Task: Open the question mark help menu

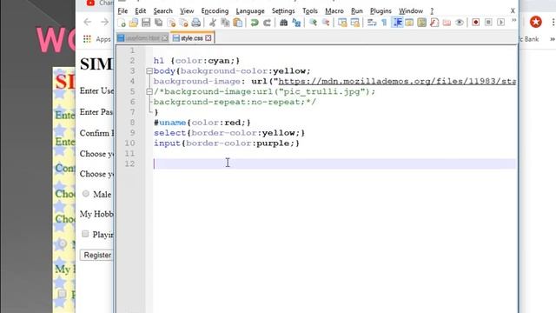Action: [432, 11]
